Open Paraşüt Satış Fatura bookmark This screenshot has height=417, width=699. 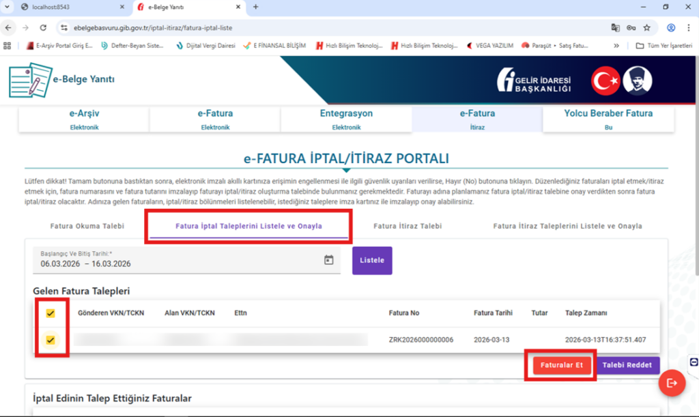click(x=554, y=46)
